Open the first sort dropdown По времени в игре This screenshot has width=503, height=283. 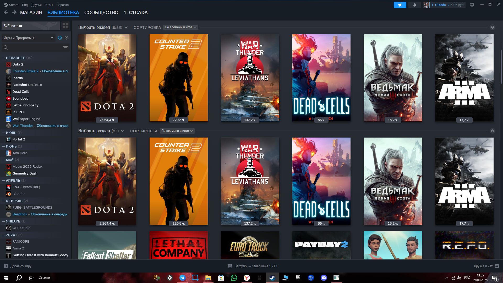tap(181, 27)
